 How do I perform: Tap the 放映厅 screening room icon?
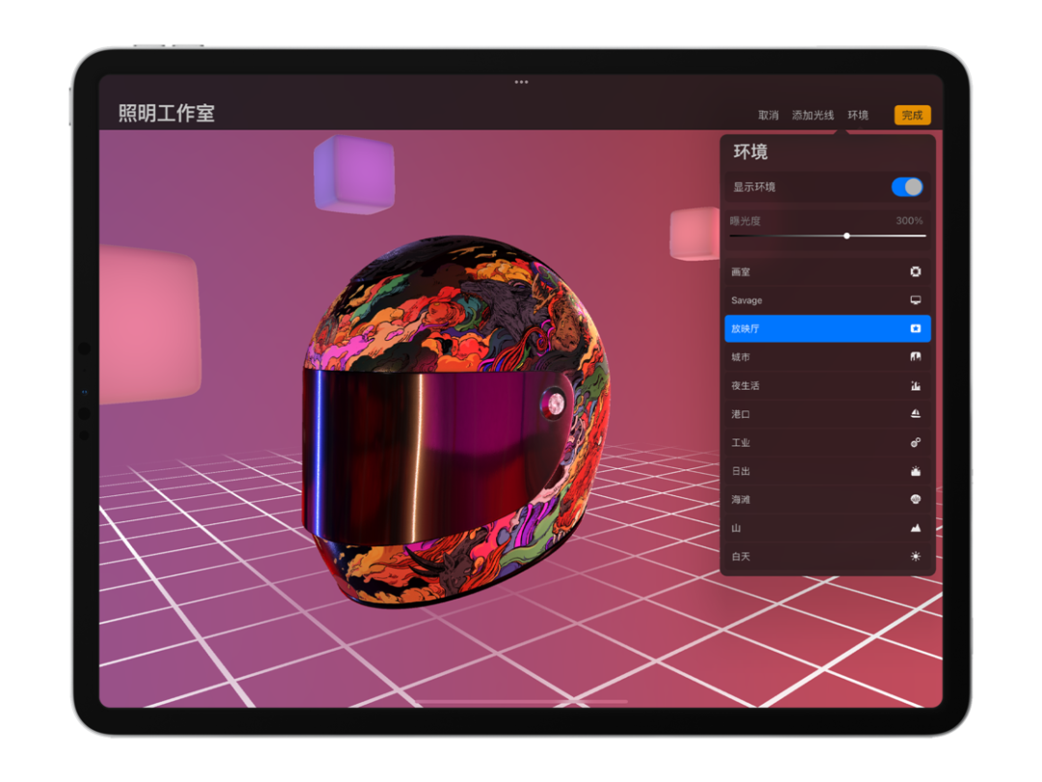[915, 328]
